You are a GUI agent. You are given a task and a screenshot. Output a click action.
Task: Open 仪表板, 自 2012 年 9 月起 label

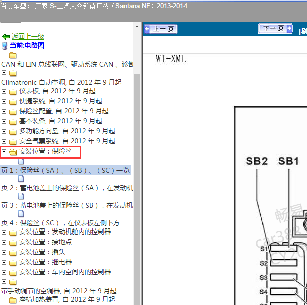pyautogui.click(x=57, y=91)
